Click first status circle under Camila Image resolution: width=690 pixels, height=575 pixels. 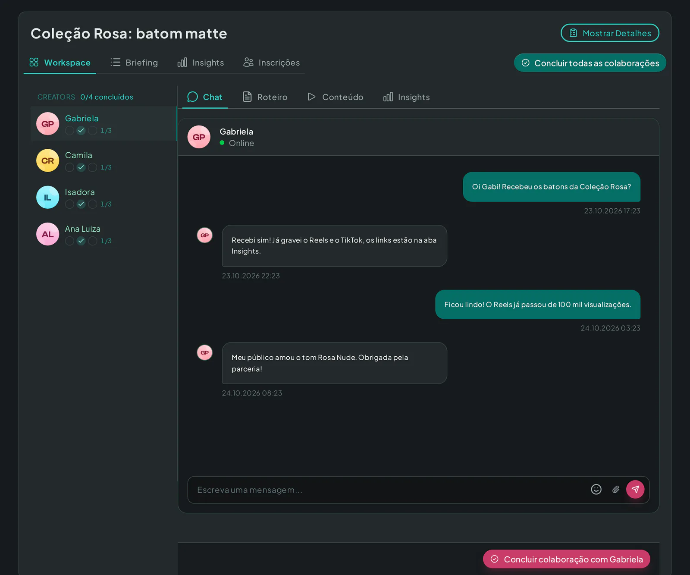[x=69, y=167]
